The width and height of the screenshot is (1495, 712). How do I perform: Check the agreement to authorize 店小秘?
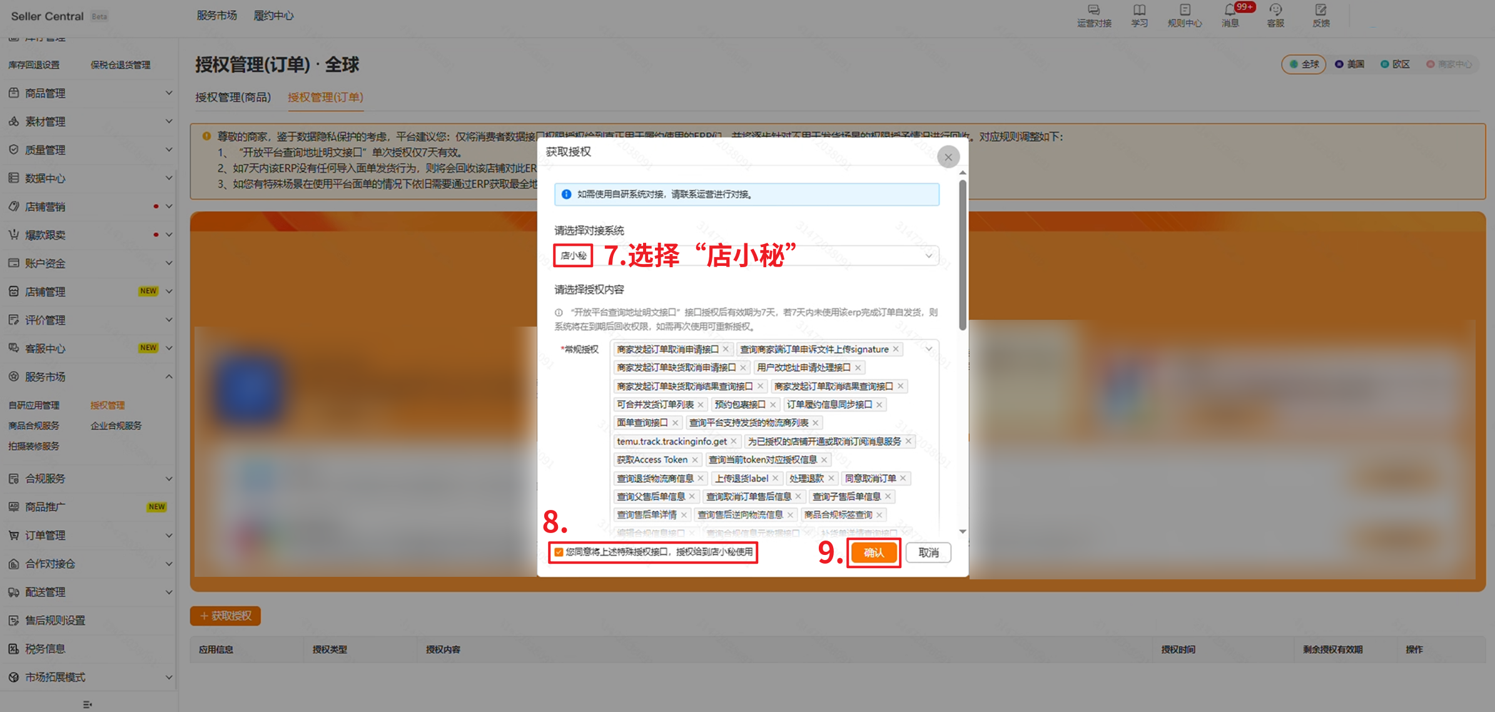(559, 552)
